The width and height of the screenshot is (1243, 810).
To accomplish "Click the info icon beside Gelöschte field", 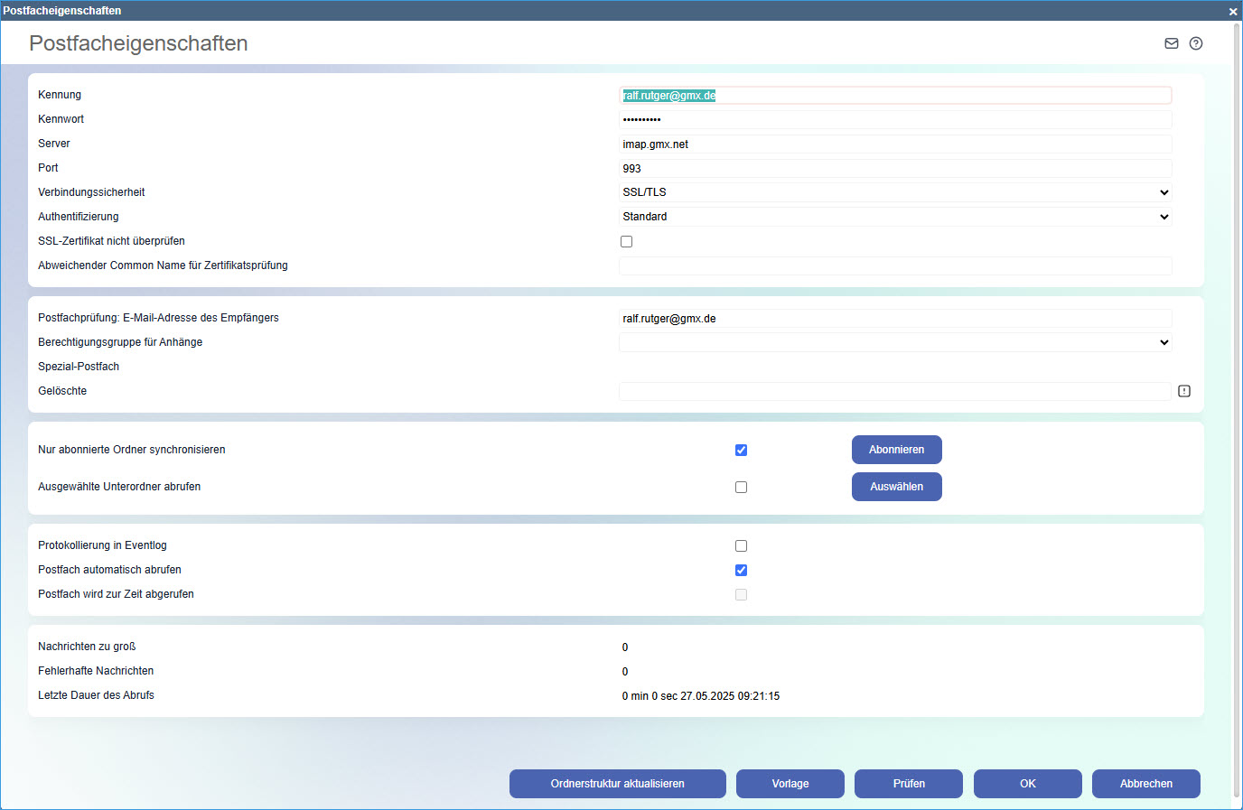I will 1184,391.
